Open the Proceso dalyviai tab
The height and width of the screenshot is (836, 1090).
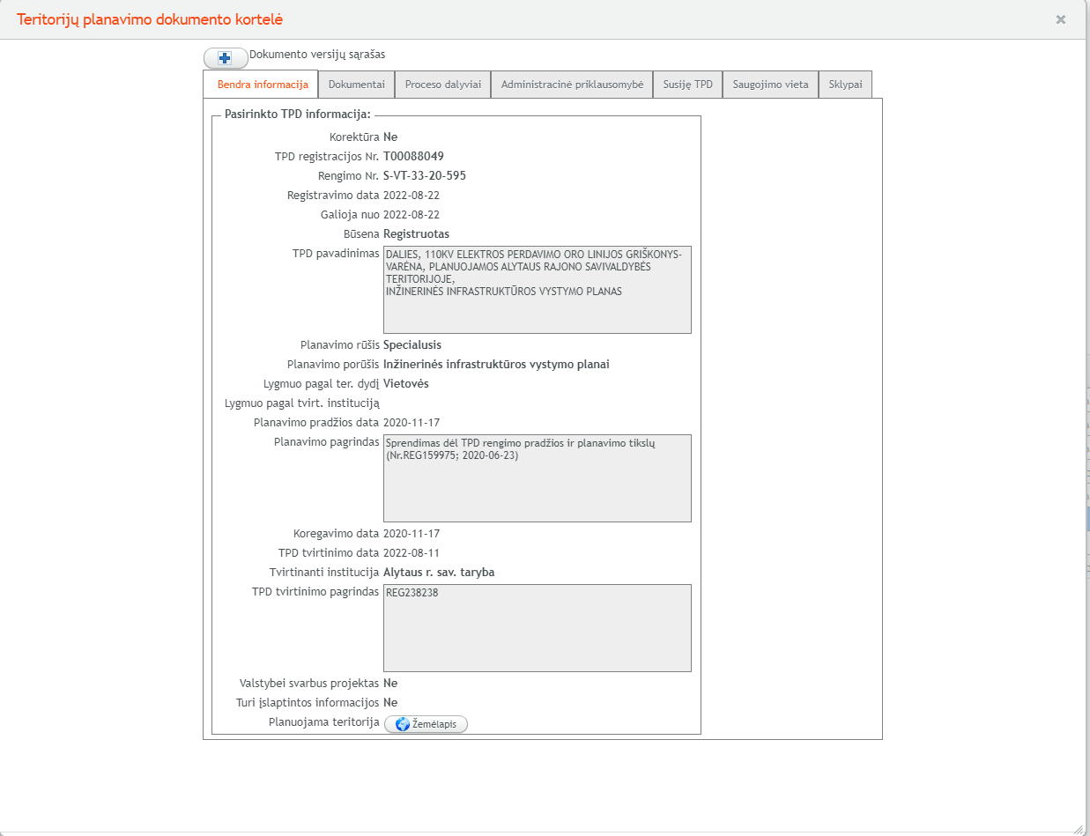click(442, 85)
